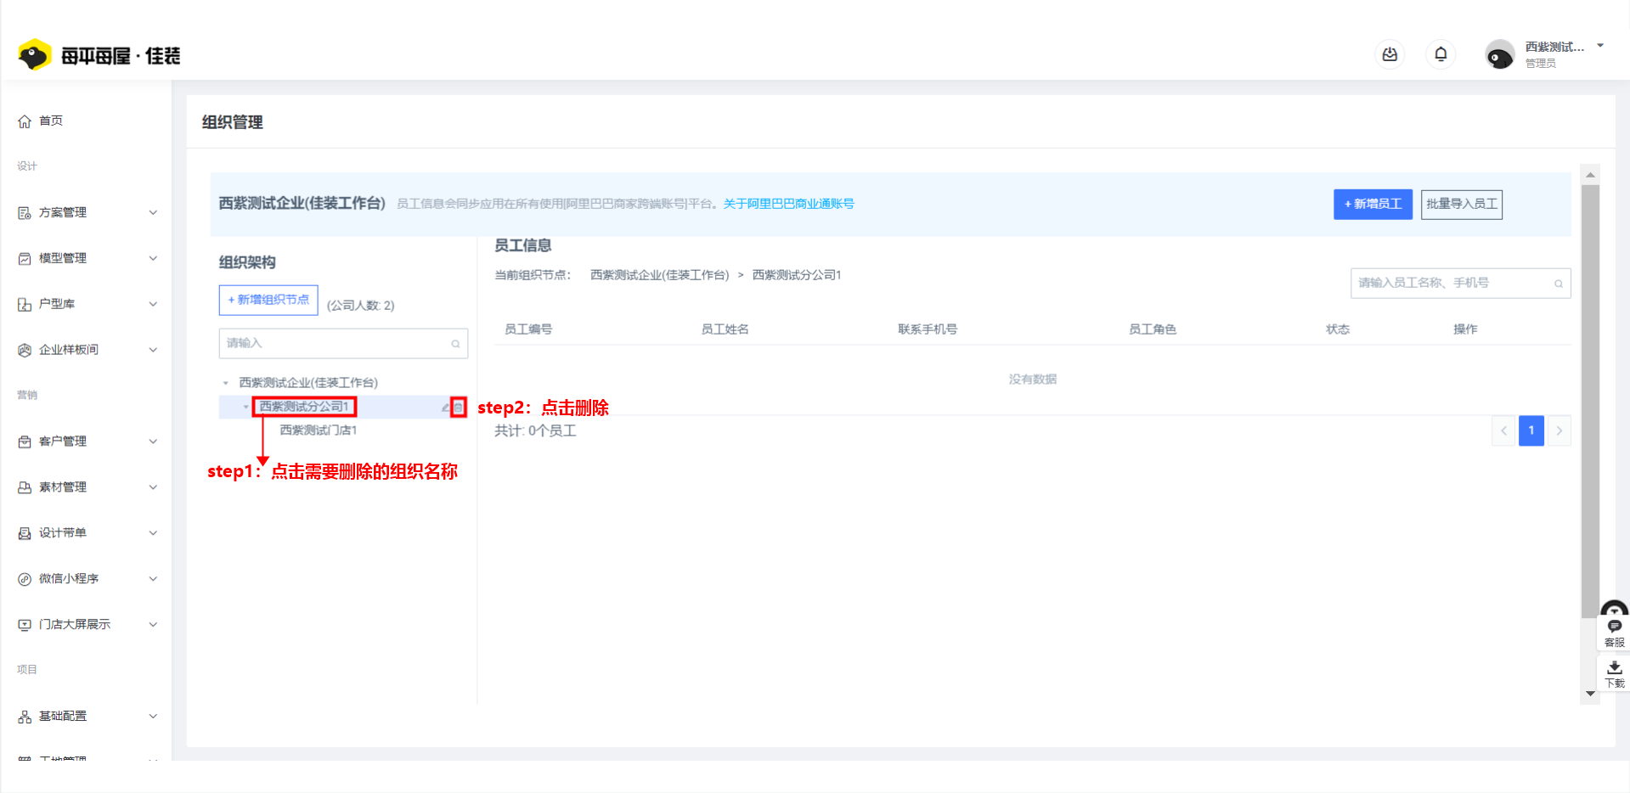Viewport: 1630px width, 793px height.
Task: Expand the 方案管理 menu chevron
Action: tap(153, 212)
